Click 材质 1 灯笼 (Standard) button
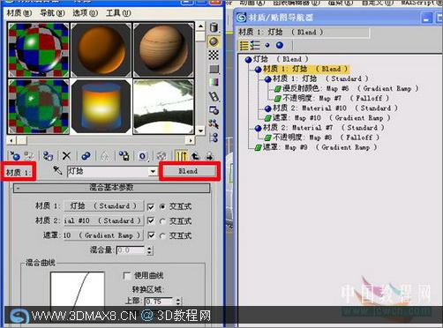The width and height of the screenshot is (443, 328). [104, 206]
